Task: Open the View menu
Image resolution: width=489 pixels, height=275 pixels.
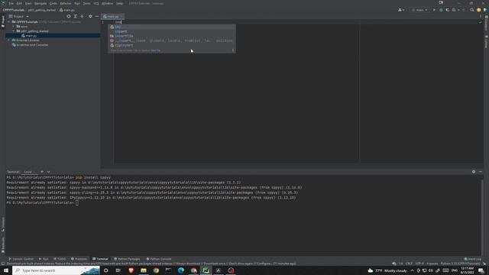Action: pyautogui.click(x=28, y=3)
